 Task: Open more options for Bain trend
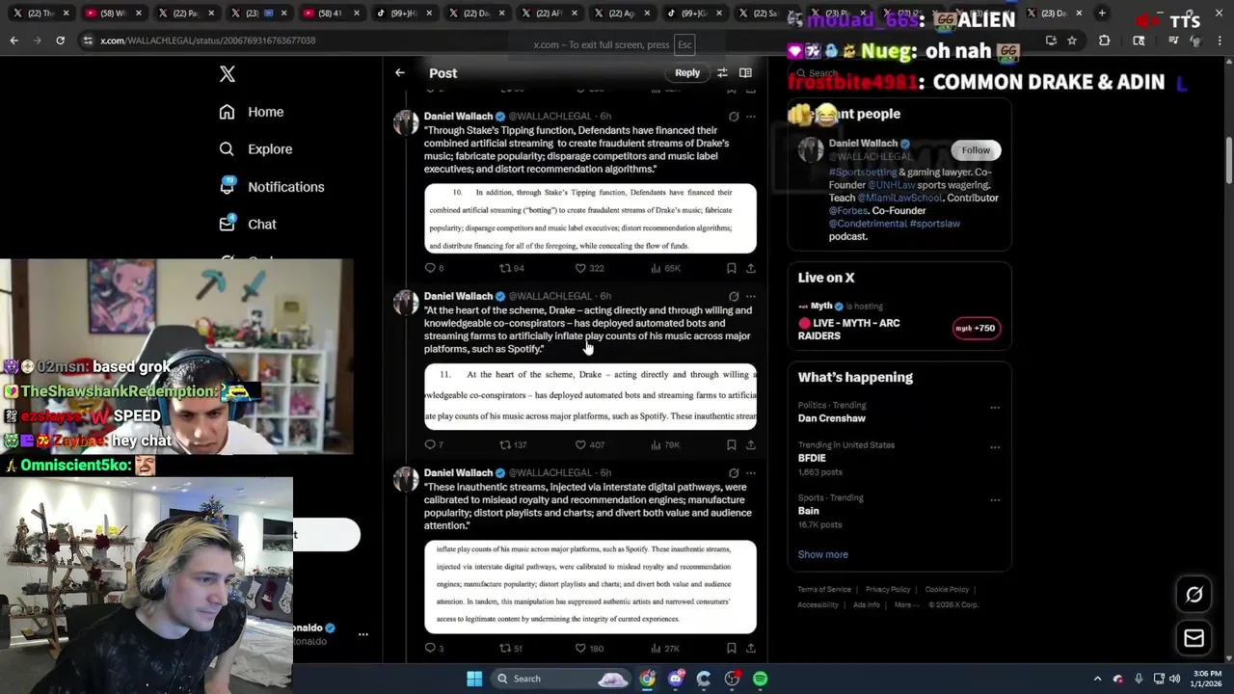[x=995, y=500]
